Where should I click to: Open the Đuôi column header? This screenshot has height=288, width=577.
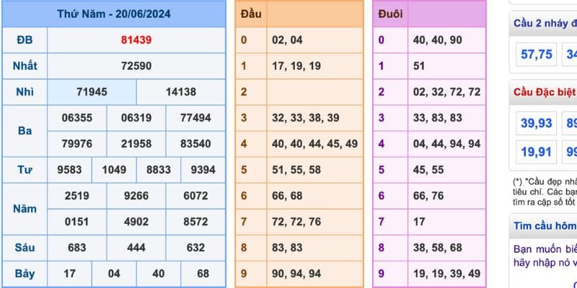[391, 14]
